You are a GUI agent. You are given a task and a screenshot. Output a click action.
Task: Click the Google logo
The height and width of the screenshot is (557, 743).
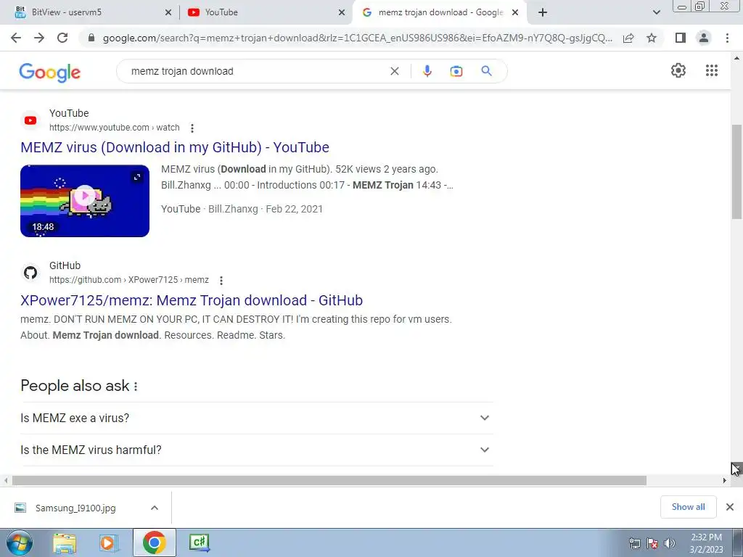click(50, 73)
